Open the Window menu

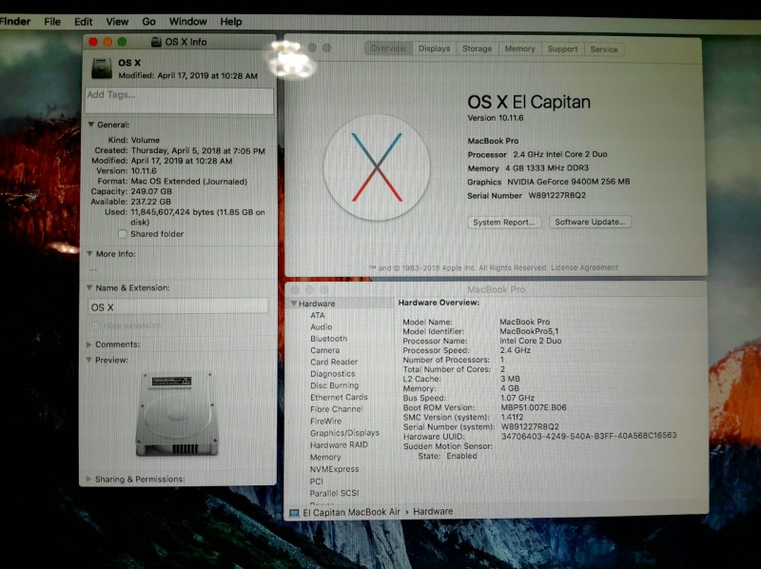tap(187, 22)
